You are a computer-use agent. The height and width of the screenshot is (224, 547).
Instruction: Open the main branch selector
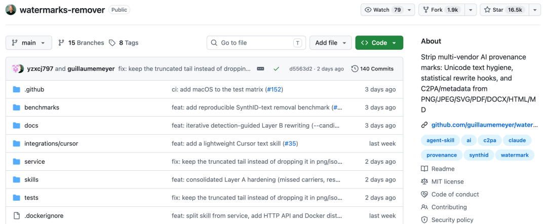click(x=28, y=43)
